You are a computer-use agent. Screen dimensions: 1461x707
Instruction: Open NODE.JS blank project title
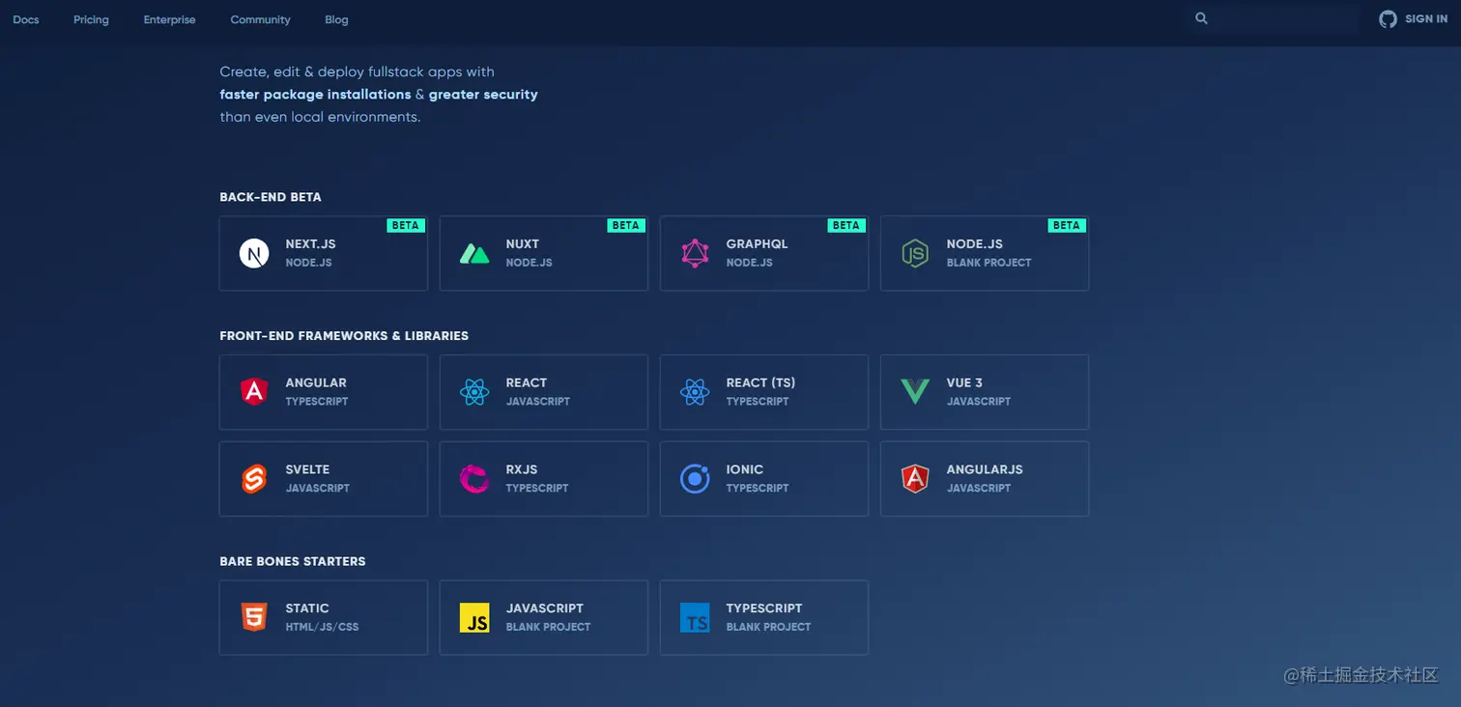974,244
